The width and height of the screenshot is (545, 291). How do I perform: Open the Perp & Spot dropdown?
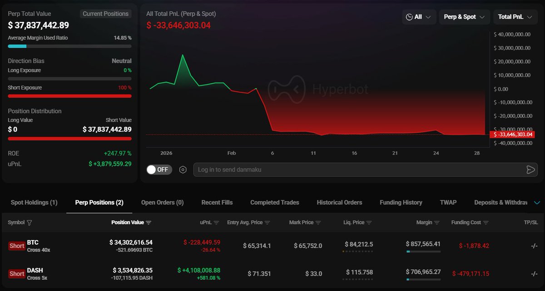coord(464,17)
